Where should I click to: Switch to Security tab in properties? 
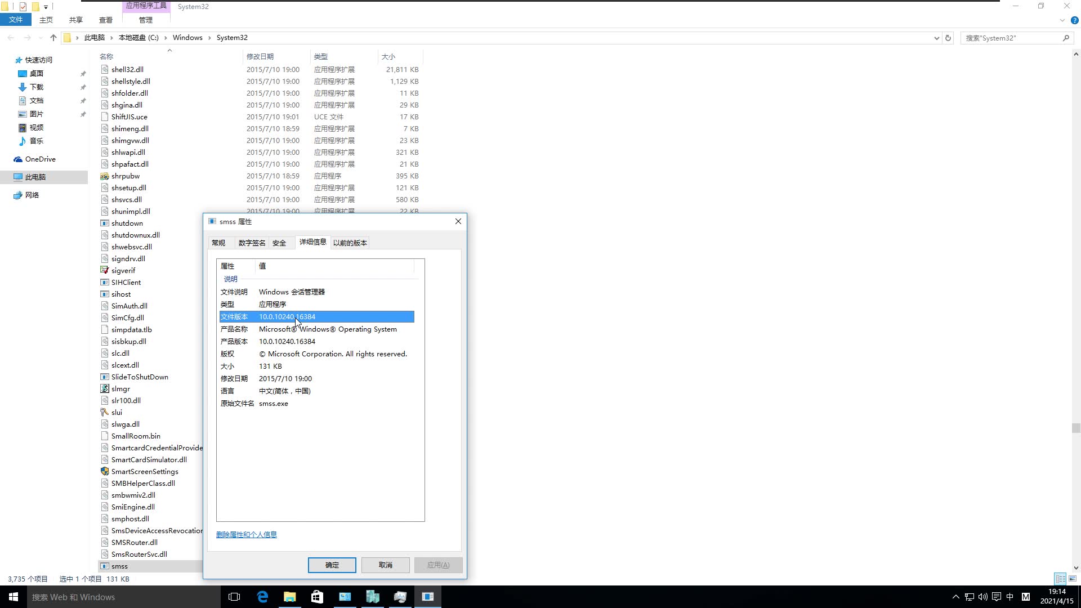279,243
